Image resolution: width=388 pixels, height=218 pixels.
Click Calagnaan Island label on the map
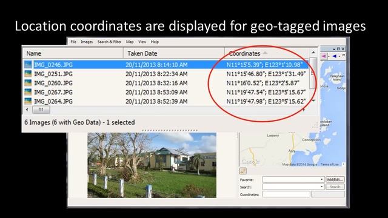click(x=337, y=78)
